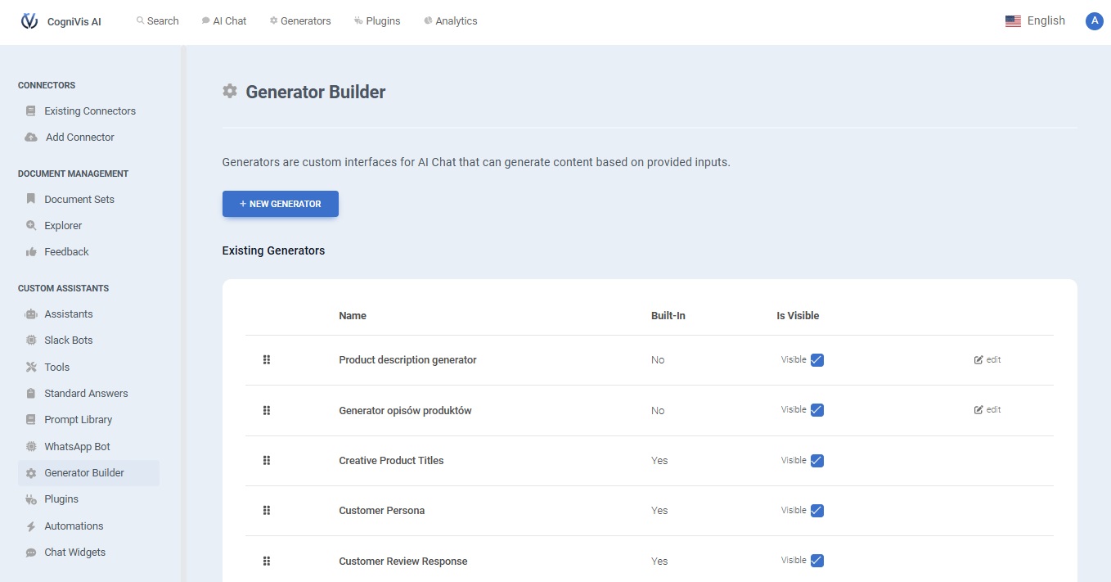Click the sidebar vertical scrollbar
This screenshot has width=1111, height=582.
(183, 311)
